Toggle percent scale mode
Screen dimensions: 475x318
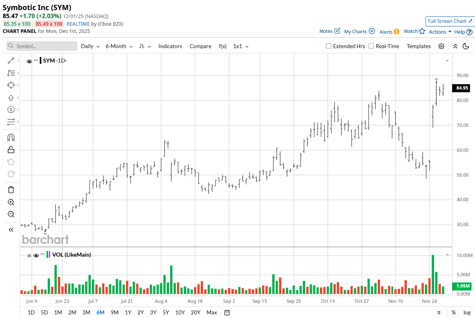453,312
